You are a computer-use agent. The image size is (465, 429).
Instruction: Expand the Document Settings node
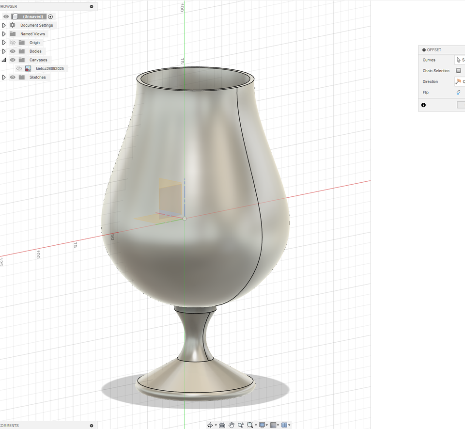pyautogui.click(x=4, y=25)
